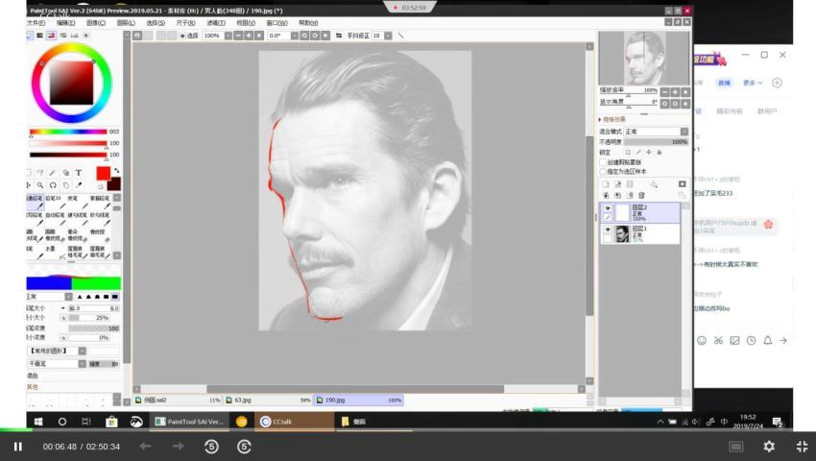Toggle selection visibility button in toolbar
Image resolution: width=816 pixels, height=461 pixels.
tap(189, 36)
